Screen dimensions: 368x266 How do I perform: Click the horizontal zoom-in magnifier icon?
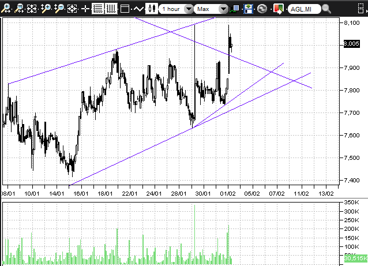[x=5, y=9]
